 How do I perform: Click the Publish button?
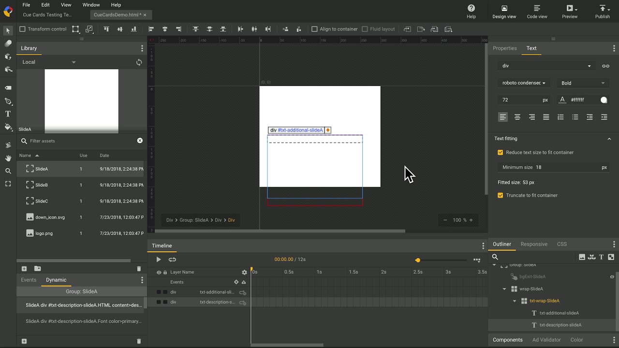602,12
